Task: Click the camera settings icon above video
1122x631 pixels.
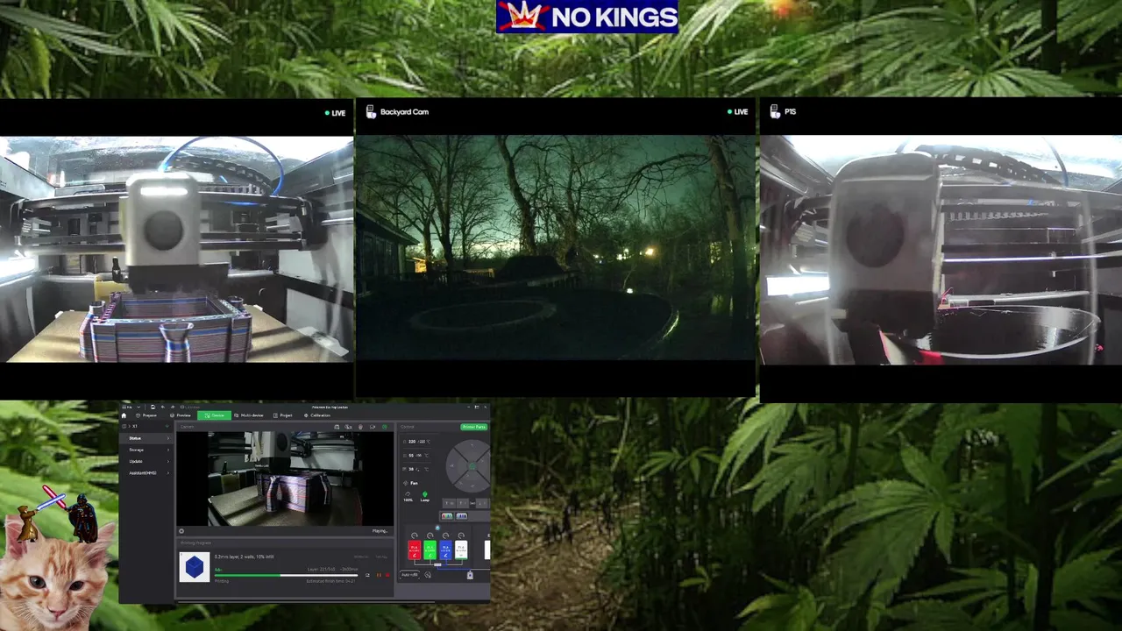Action: pos(373,427)
